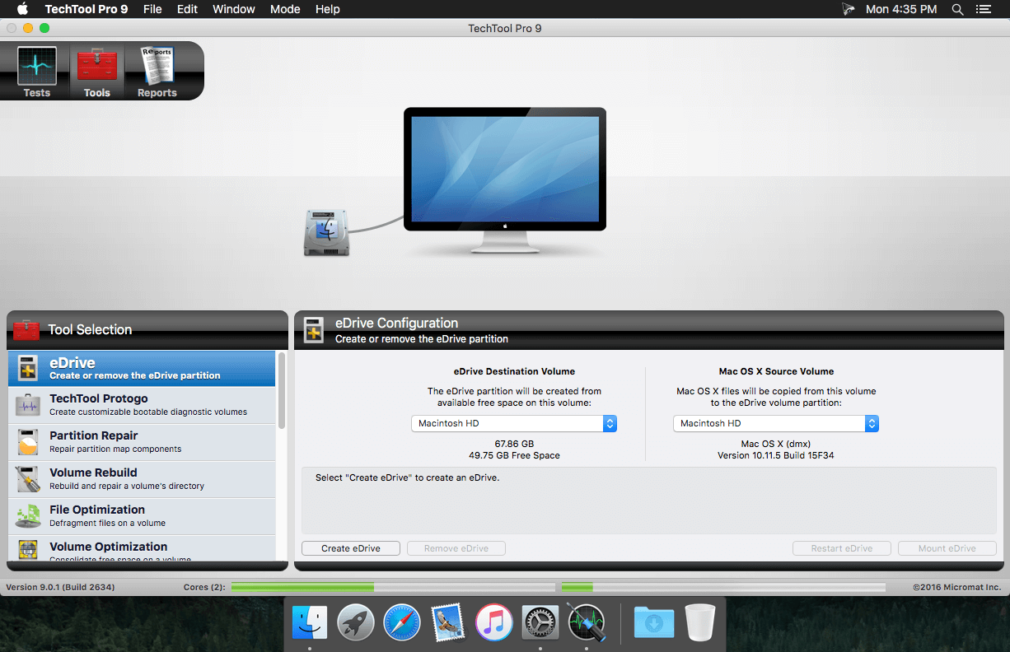
Task: Click the Volume Optimization icon
Action: point(28,550)
